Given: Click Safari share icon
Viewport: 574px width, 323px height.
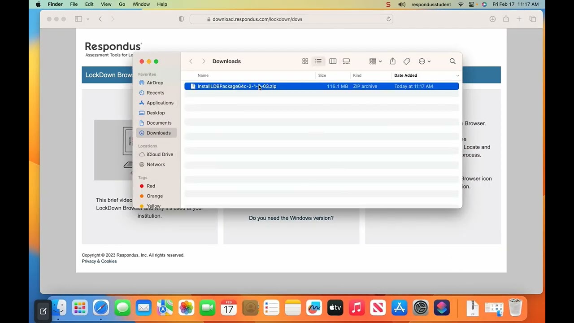Looking at the screenshot, I should coord(506,19).
